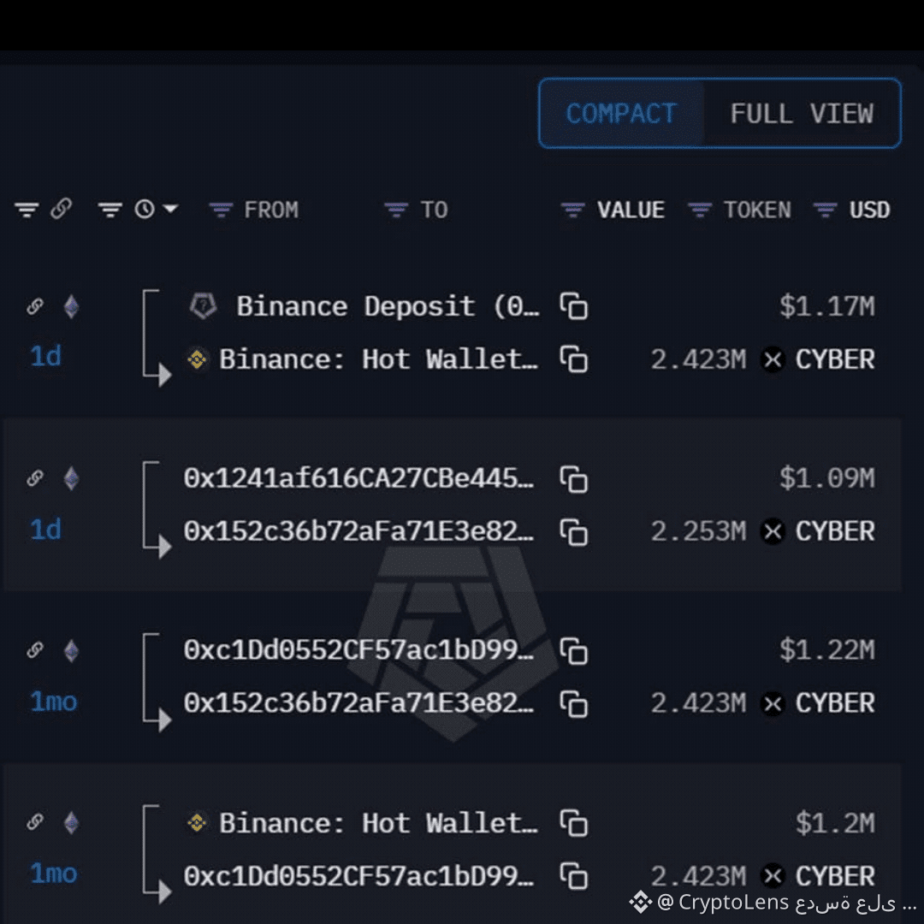Switch to FULL VIEW mode
924x924 pixels.
(802, 113)
